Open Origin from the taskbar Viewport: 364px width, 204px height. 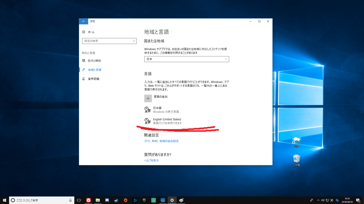click(125, 200)
